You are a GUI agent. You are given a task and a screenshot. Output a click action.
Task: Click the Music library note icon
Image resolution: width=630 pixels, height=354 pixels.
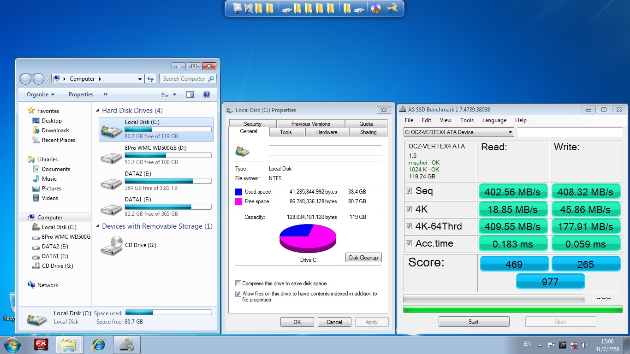(x=36, y=179)
